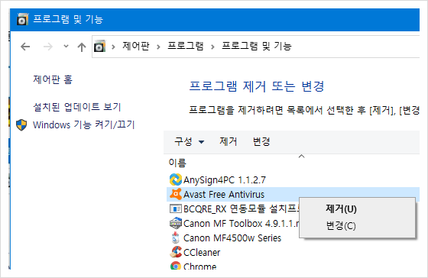Go up one level with up arrow
The width and height of the screenshot is (428, 278).
click(x=82, y=47)
